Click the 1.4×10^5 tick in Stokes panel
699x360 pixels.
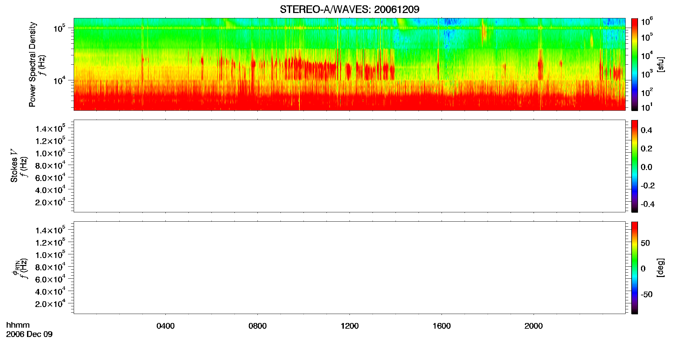pyautogui.click(x=50, y=128)
